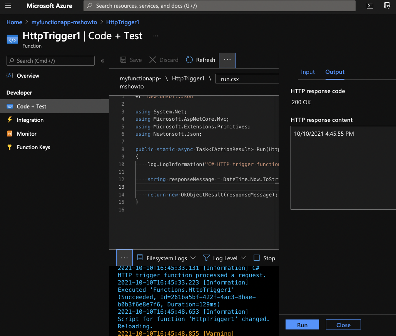Screen dimensions: 396x336
Task: Click the 'public static async' code line
Action: pos(207,149)
